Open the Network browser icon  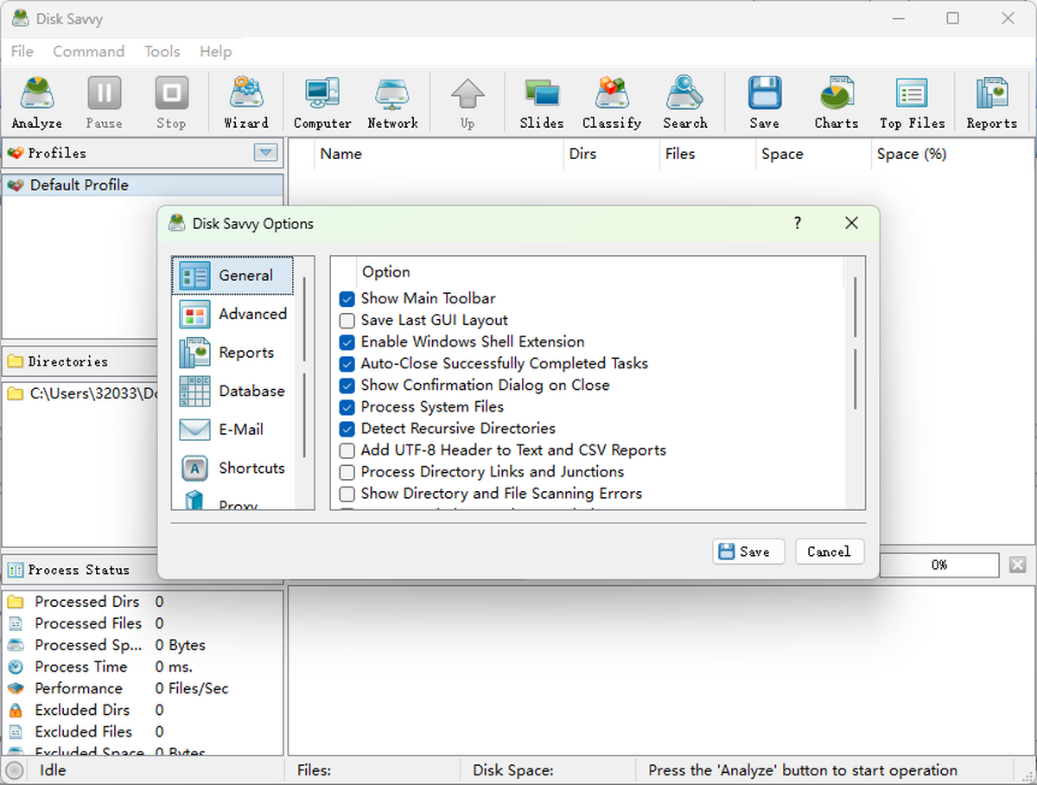pos(392,101)
